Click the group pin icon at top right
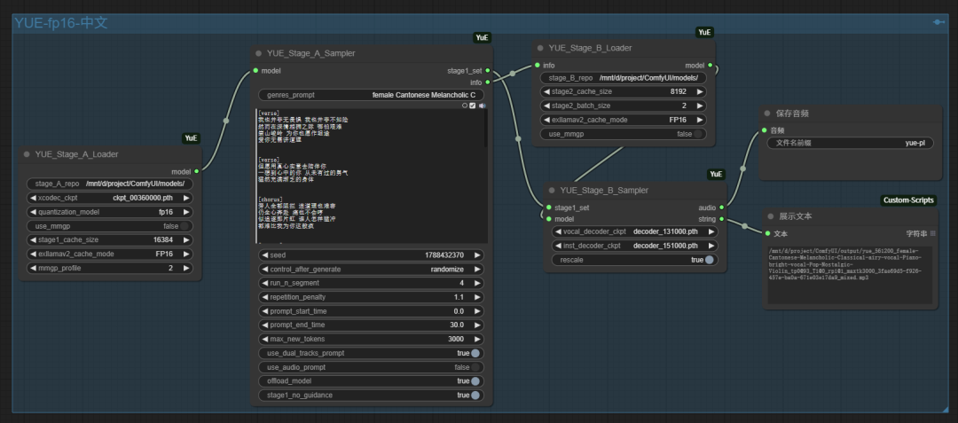This screenshot has height=423, width=958. [x=938, y=22]
